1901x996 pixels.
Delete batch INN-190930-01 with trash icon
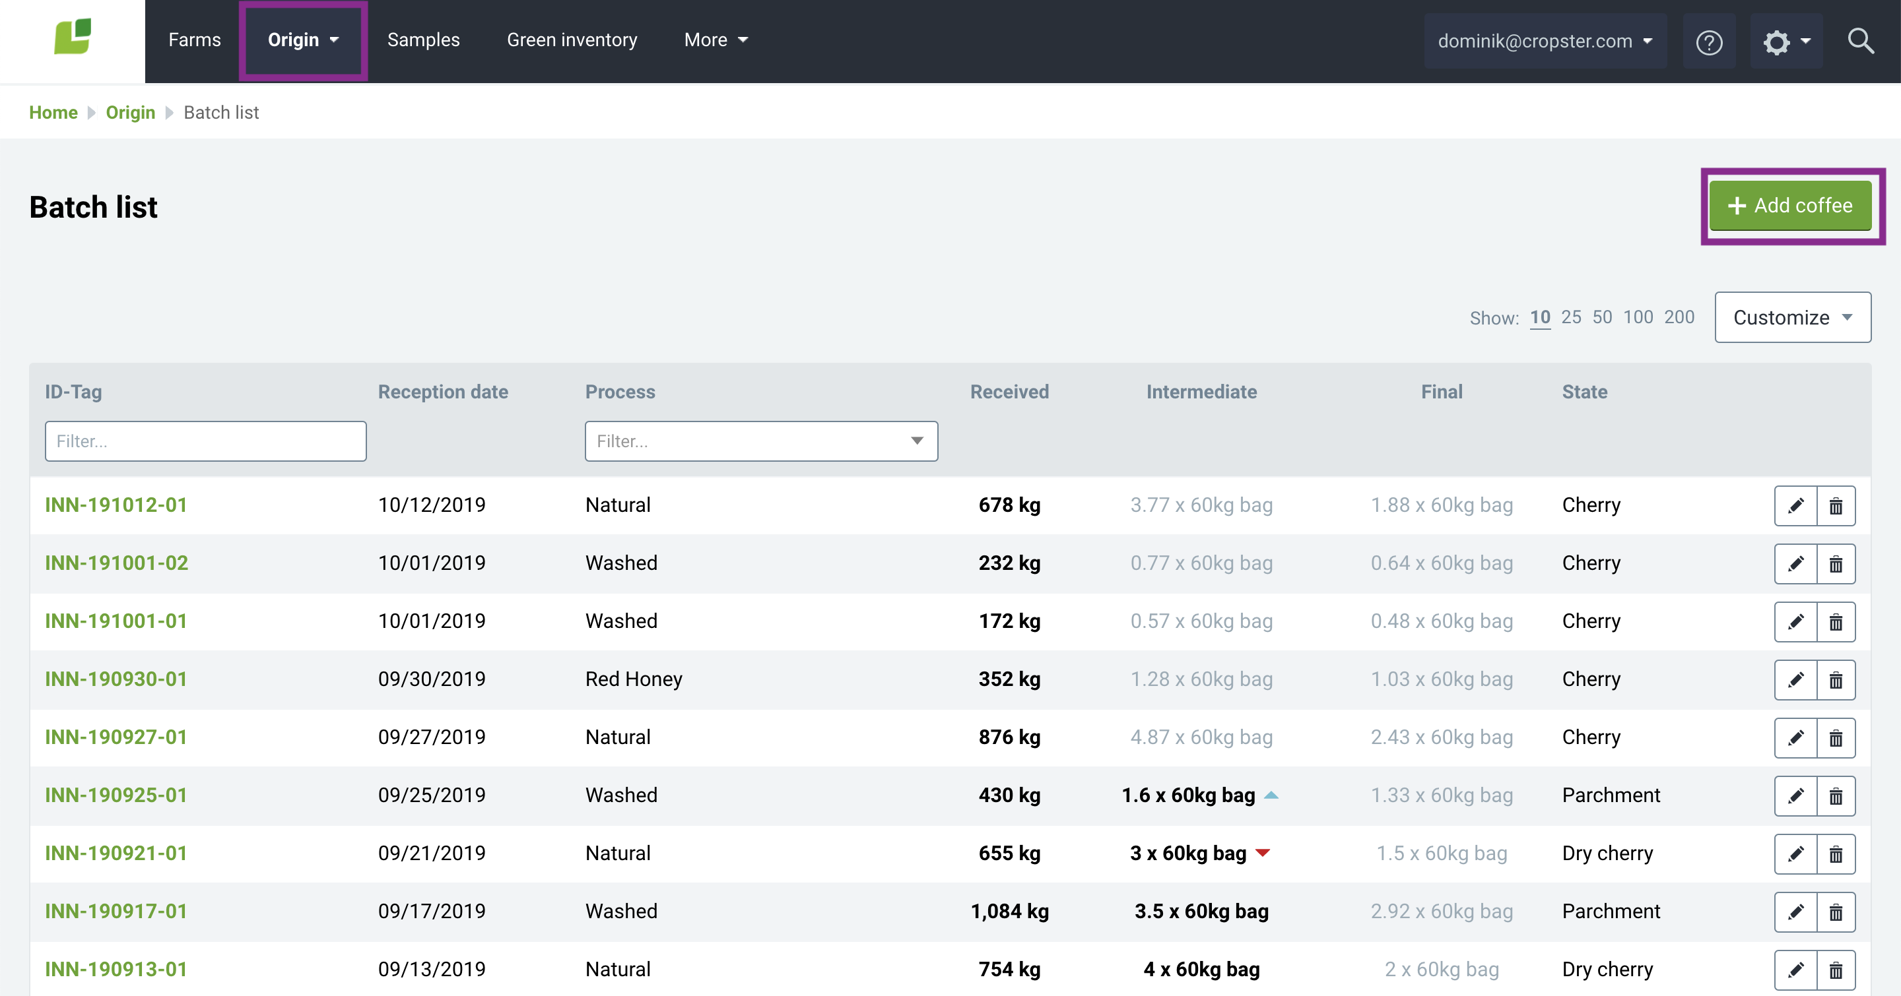(1836, 680)
